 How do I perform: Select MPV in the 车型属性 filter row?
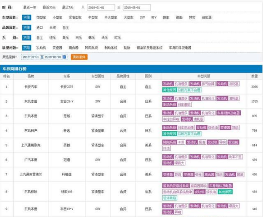point(154,17)
